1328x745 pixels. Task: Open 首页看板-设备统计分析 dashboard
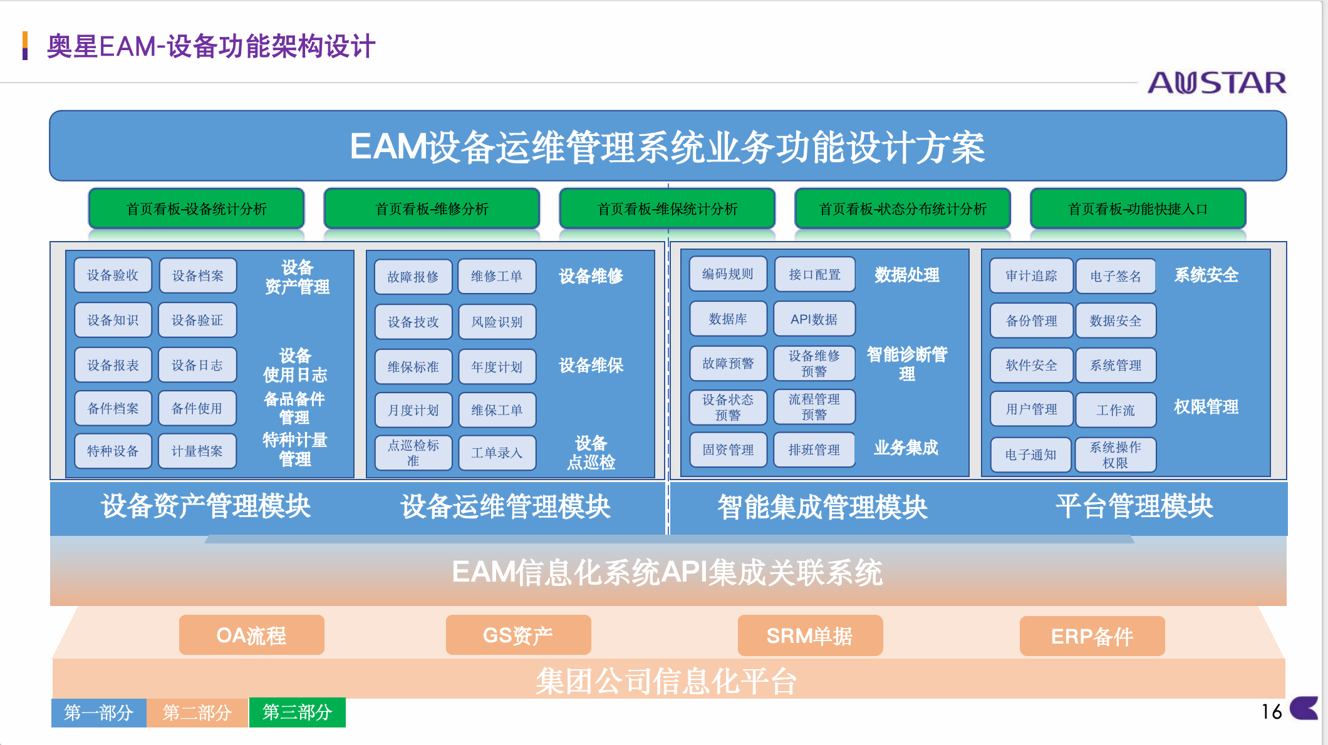(x=197, y=208)
